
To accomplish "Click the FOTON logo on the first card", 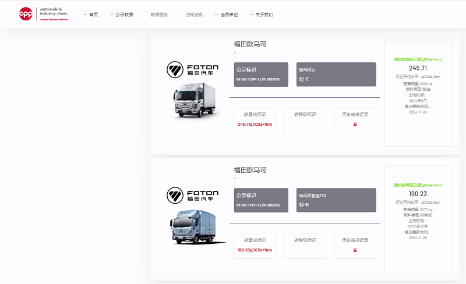I will 192,70.
